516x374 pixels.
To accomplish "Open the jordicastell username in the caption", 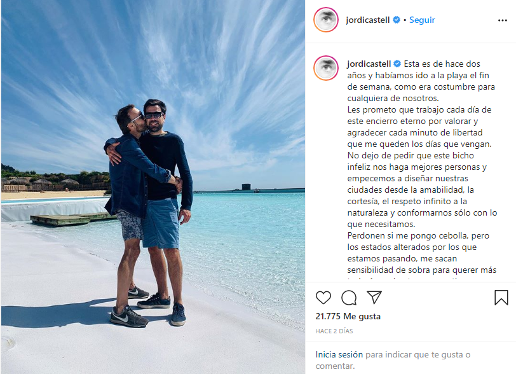I will pos(369,64).
